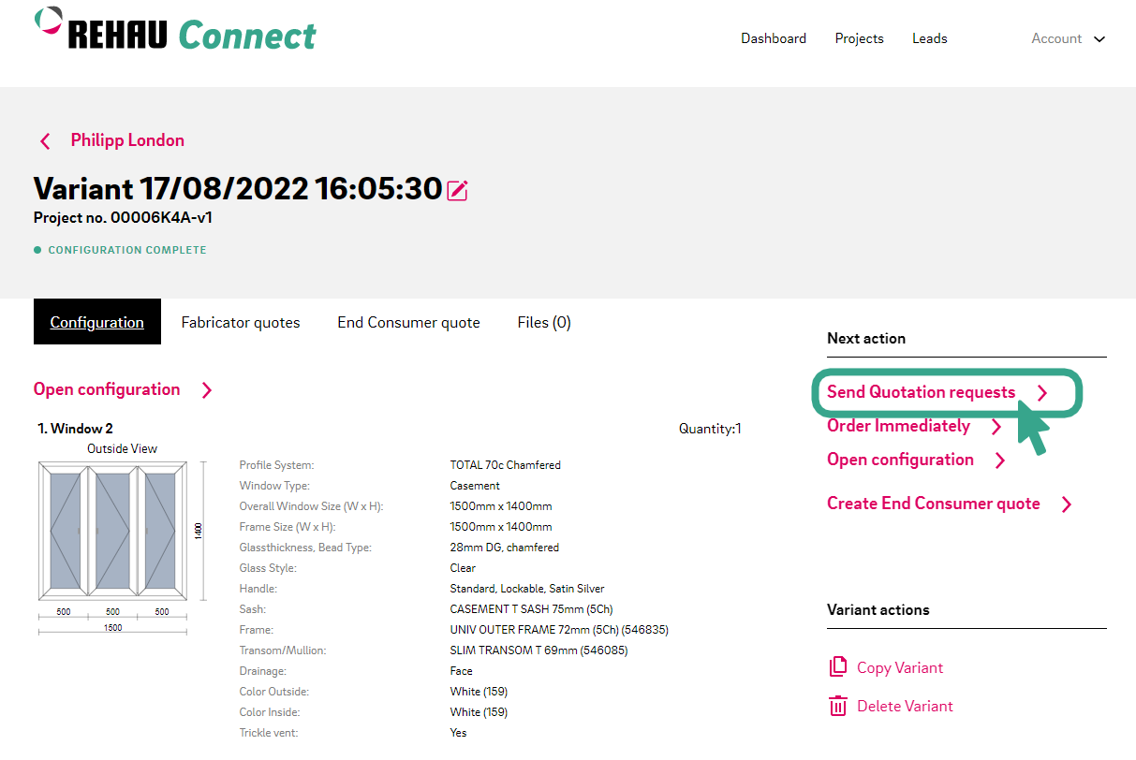Open the Account menu
The image size is (1136, 760).
click(1056, 38)
